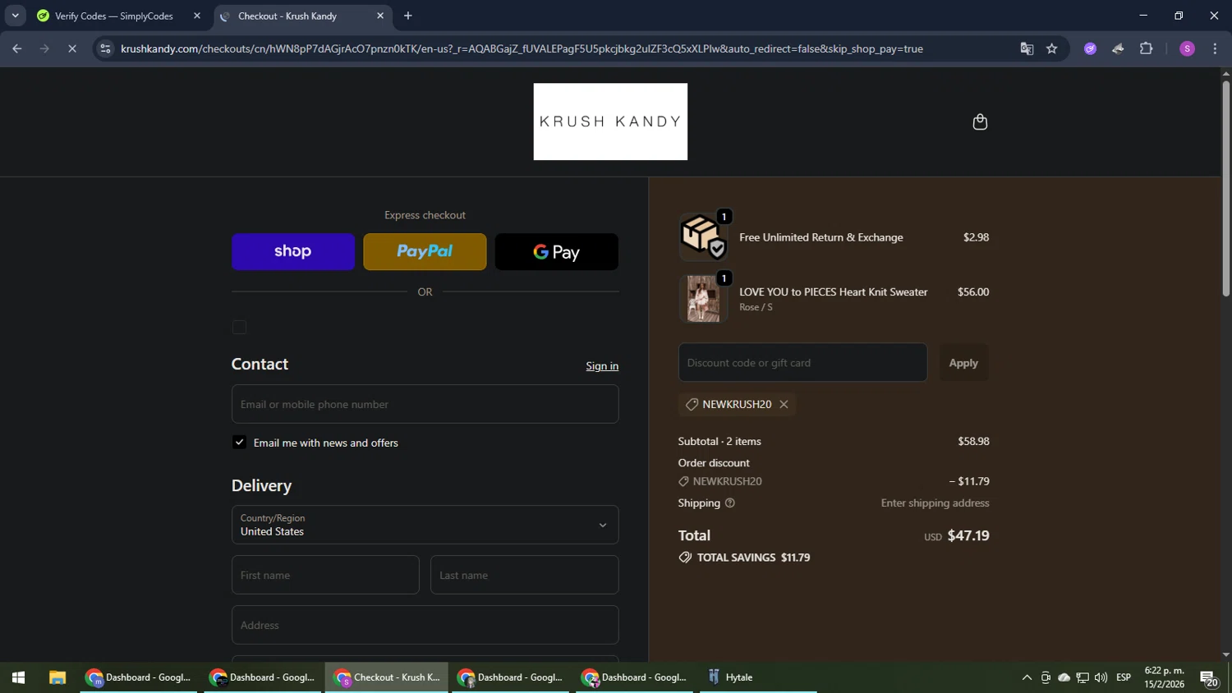Screen dimensions: 1232x693
Task: Click the purple extension icon in toolbar
Action: tap(1090, 48)
